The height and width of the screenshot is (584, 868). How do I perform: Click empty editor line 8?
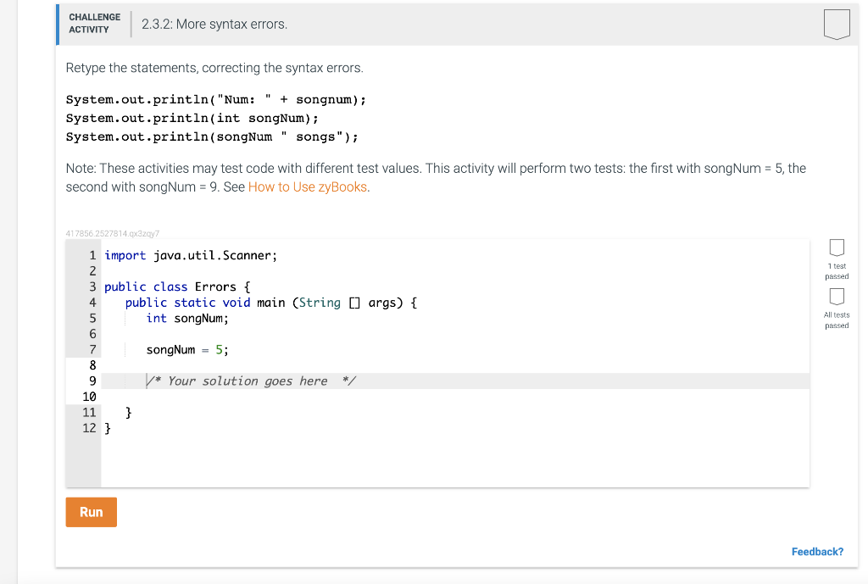[x=455, y=365]
